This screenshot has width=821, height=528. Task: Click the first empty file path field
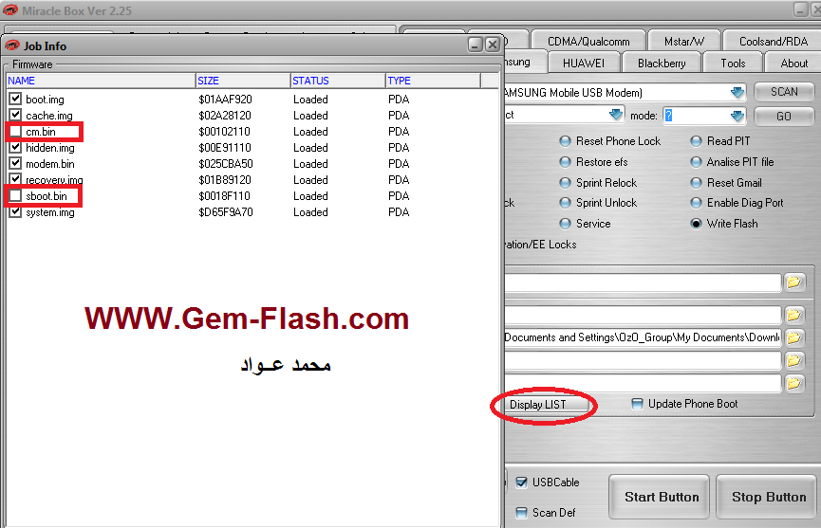click(x=643, y=282)
